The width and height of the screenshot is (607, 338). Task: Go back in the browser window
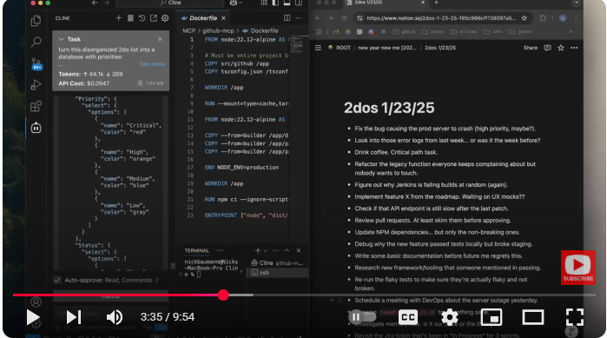318,18
